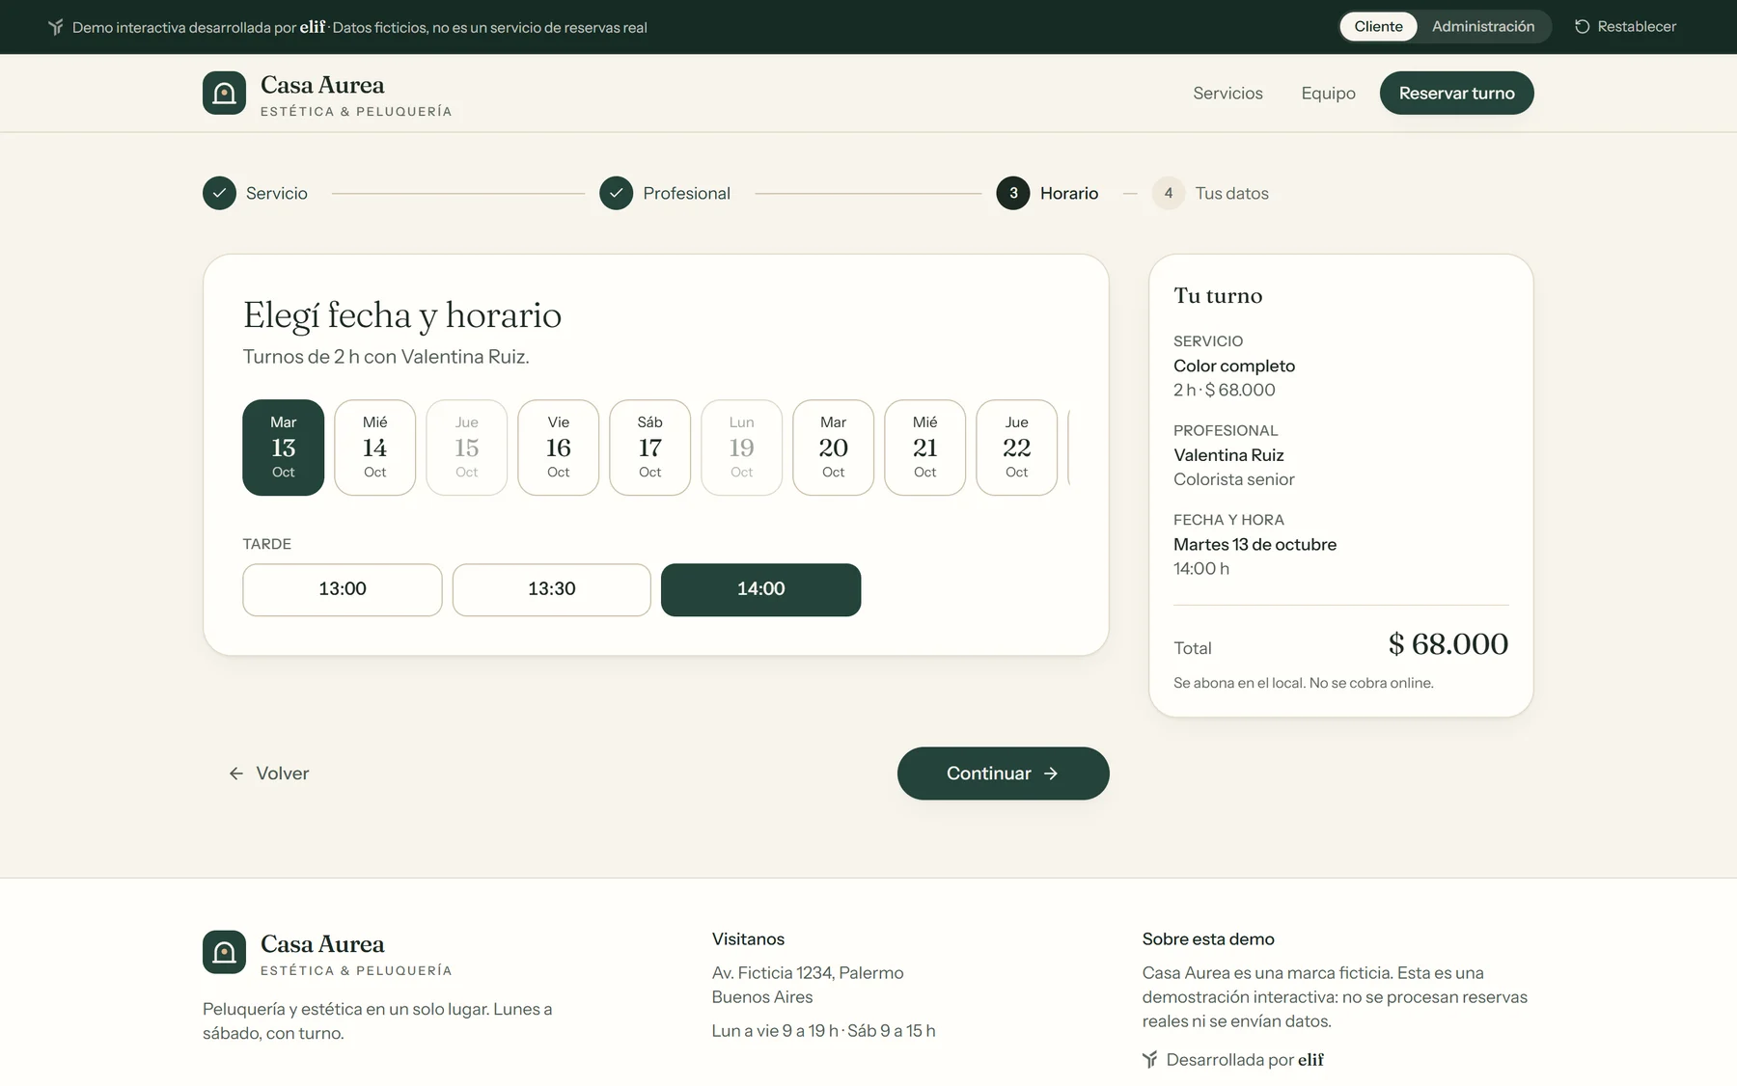Click the sprout icon beside Desarrollada por elif
The width and height of the screenshot is (1737, 1086).
[1149, 1059]
